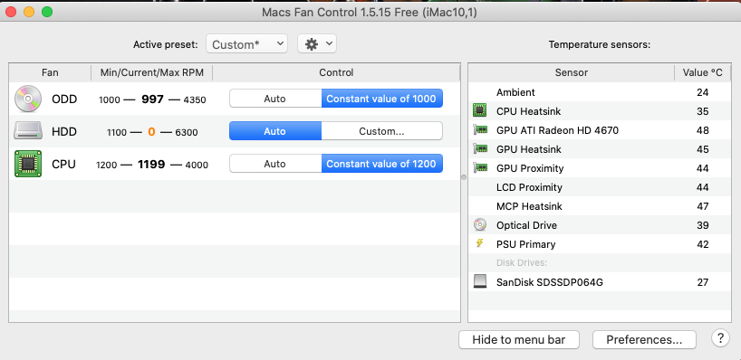741x360 pixels.
Task: Click the SanDisk disk drive icon
Action: [x=480, y=282]
